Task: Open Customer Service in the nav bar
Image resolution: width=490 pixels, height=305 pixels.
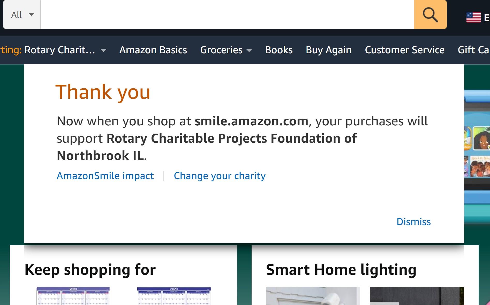Action: 405,50
